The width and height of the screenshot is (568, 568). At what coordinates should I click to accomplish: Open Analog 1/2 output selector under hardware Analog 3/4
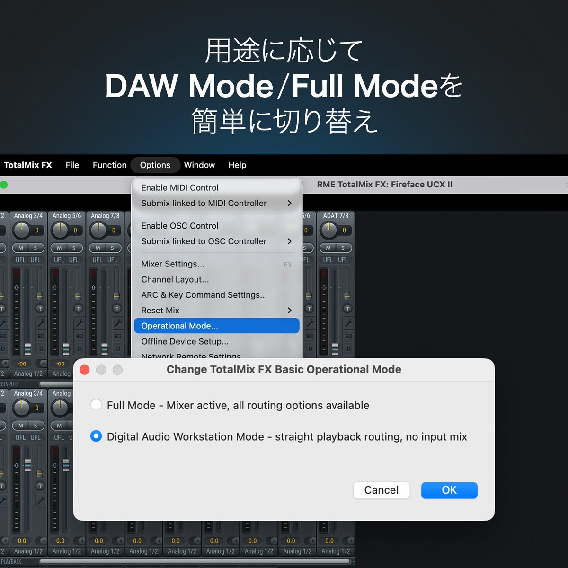coord(28,374)
